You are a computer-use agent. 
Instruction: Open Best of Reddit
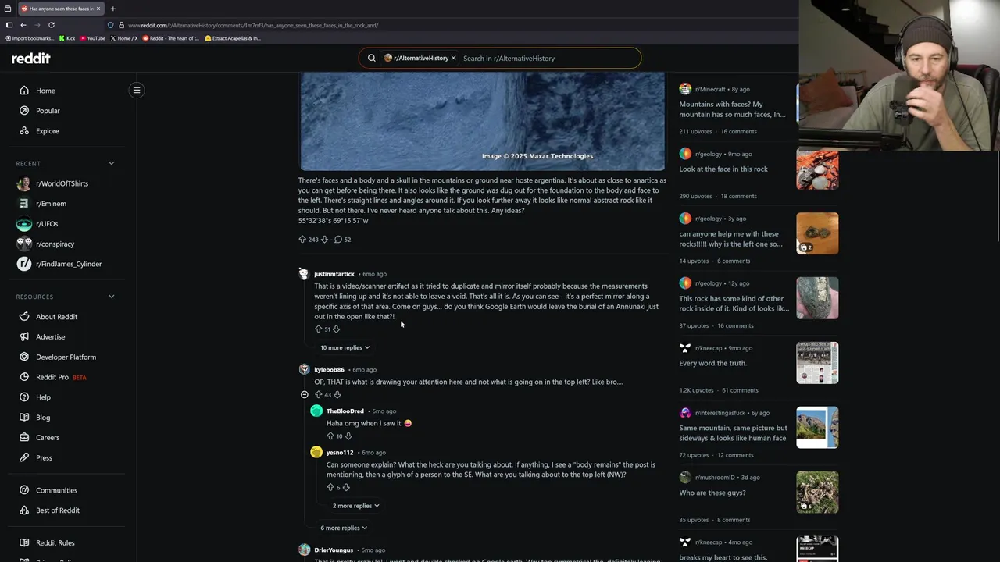pos(58,510)
